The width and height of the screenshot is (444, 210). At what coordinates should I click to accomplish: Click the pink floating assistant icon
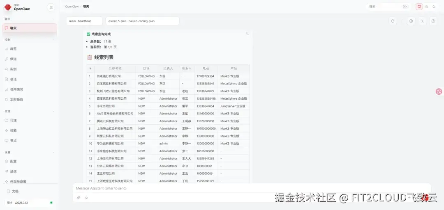439,91
